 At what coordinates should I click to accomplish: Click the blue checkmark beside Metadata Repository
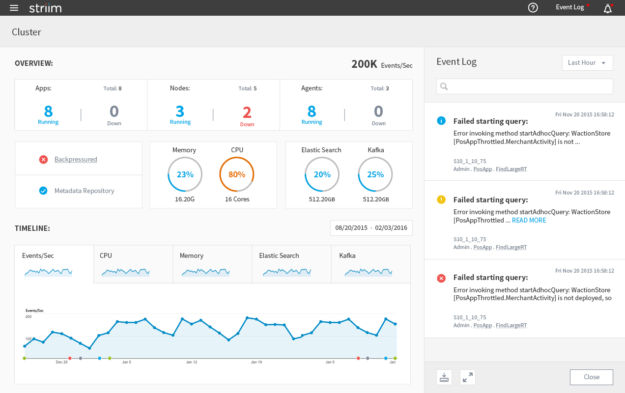tap(43, 191)
